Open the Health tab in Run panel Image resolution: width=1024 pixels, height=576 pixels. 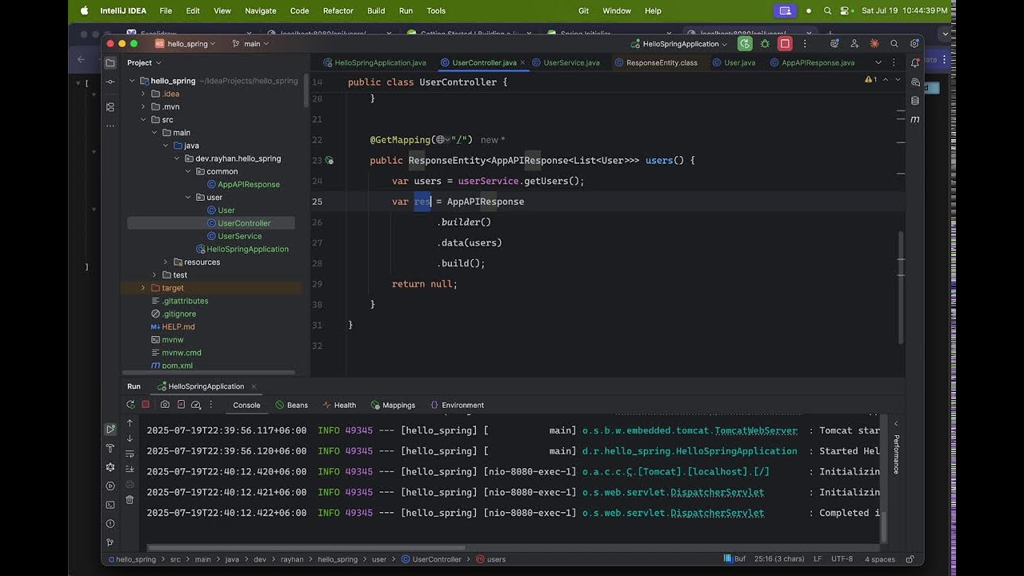click(339, 405)
